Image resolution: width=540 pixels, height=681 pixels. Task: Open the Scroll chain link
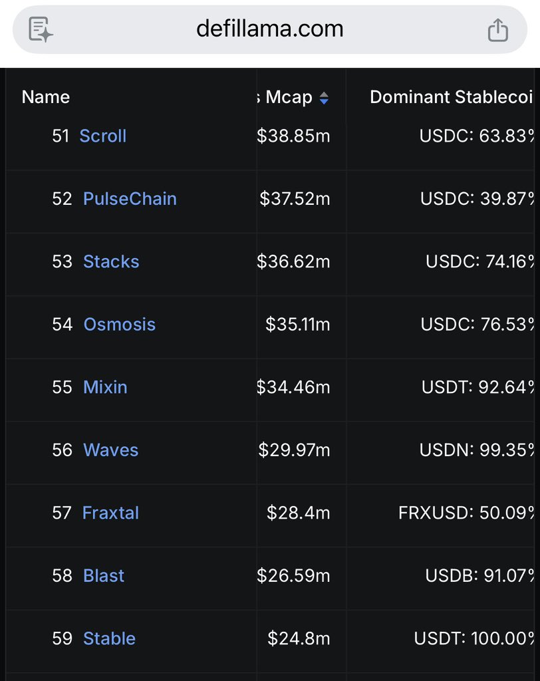[102, 136]
